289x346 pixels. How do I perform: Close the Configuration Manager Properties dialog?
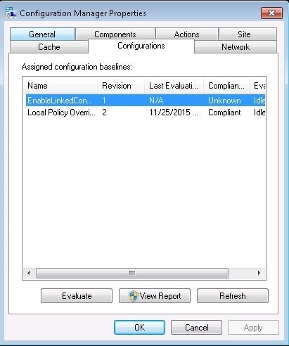(x=271, y=13)
